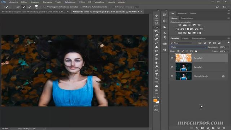Enable Melhorar Automaticamente checkbox

[x=81, y=7]
